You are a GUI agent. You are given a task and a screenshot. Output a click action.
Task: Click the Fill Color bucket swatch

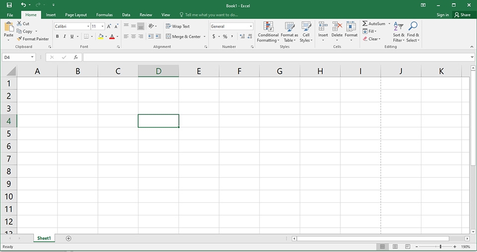[101, 36]
